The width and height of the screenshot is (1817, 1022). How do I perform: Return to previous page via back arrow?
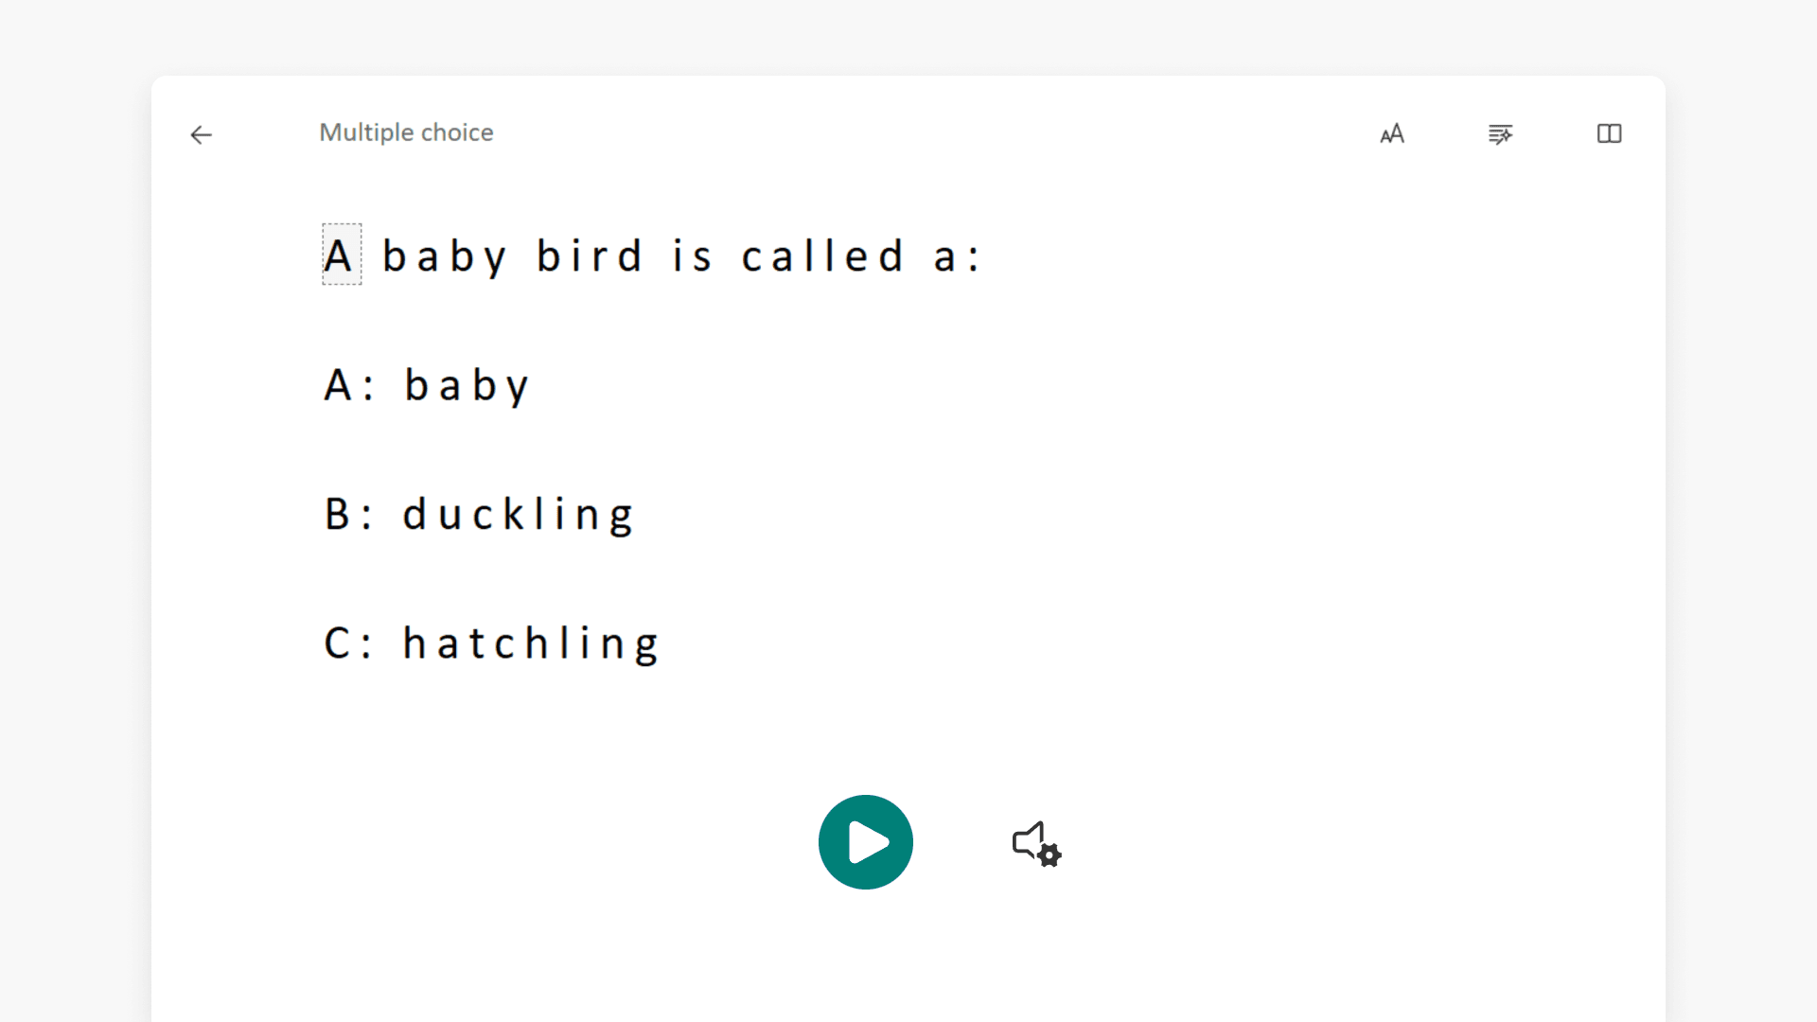tap(201, 135)
